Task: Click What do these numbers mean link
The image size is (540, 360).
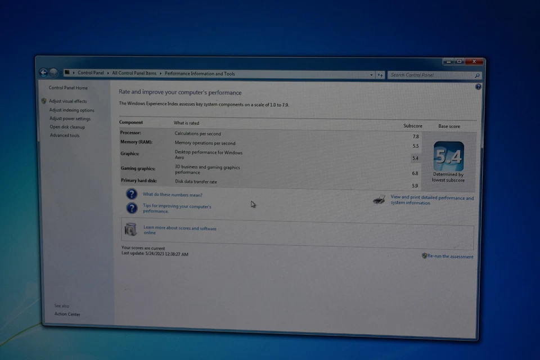Action: click(172, 194)
